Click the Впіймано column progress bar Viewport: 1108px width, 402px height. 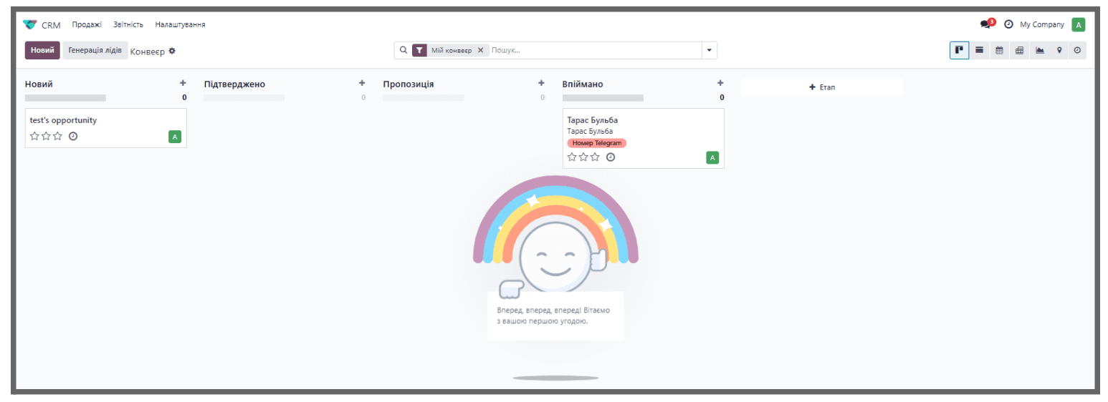click(x=603, y=97)
